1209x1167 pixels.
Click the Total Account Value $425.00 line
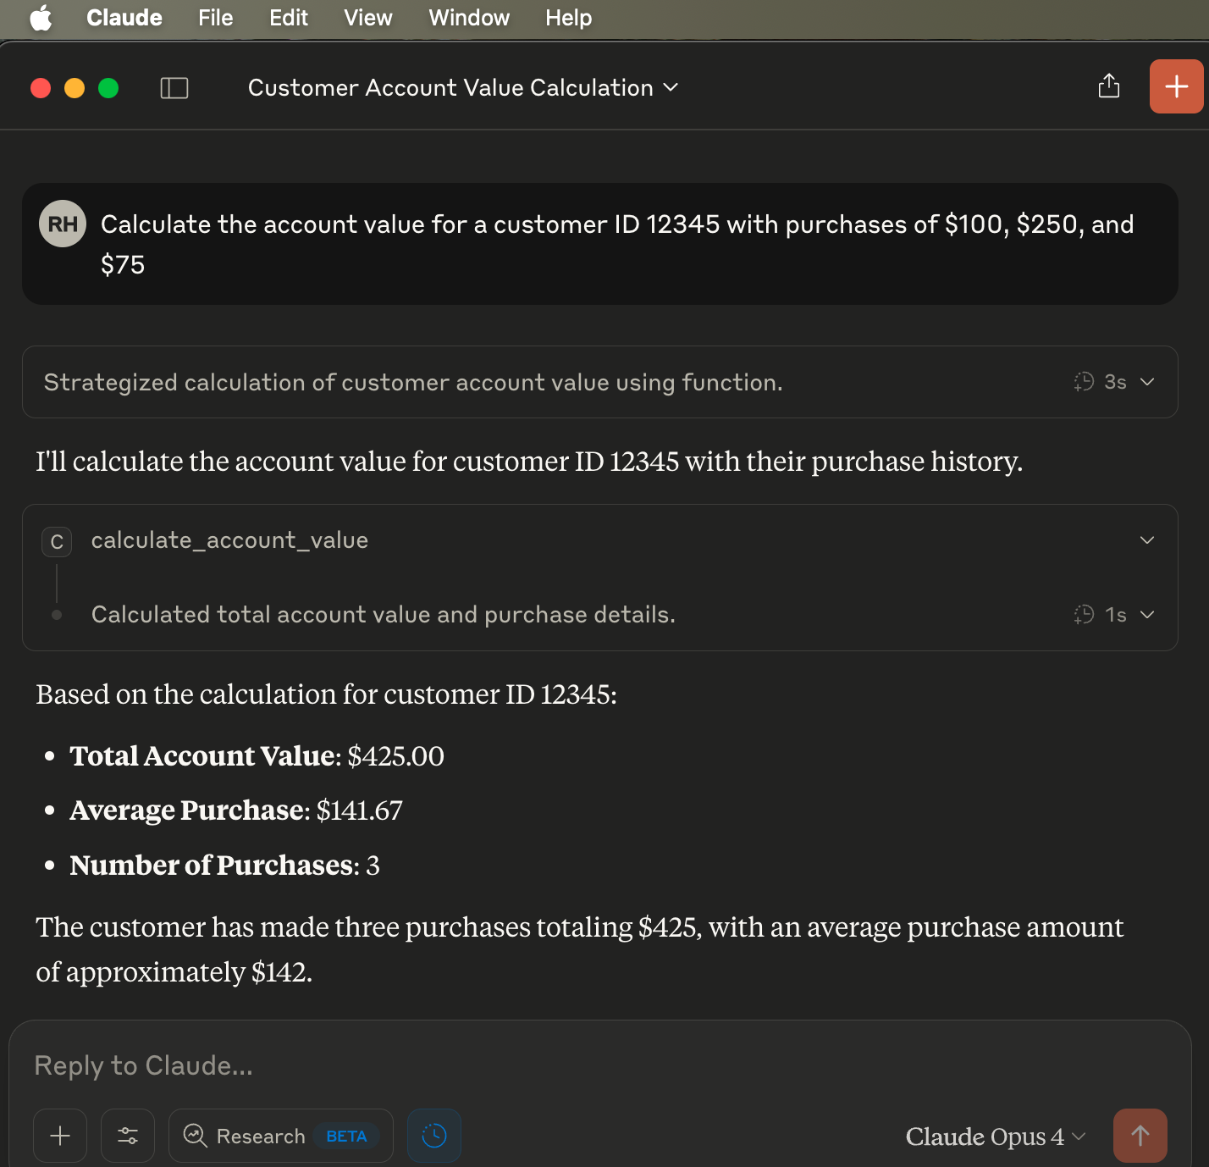(257, 755)
